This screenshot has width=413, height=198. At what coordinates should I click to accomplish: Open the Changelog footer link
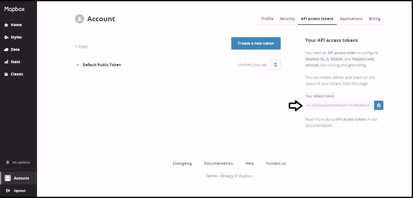182,164
